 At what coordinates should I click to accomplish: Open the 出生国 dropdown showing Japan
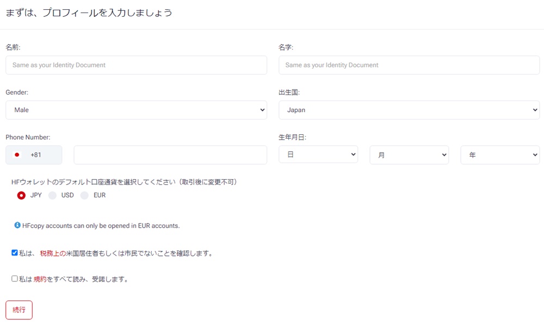[408, 110]
